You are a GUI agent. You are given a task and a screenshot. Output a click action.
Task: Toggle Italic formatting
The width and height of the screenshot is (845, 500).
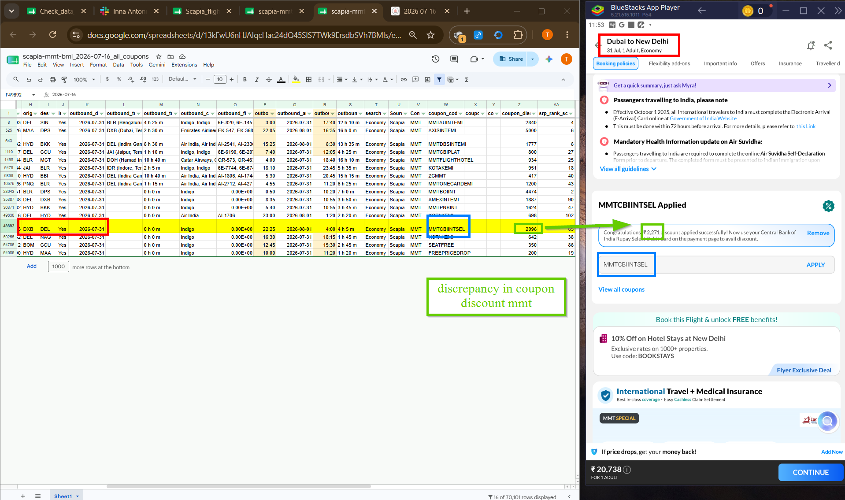(257, 79)
